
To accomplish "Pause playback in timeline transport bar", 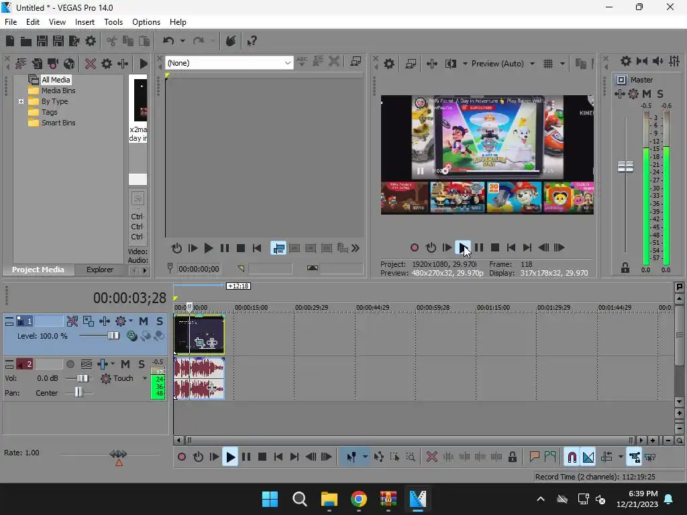I will [x=246, y=457].
